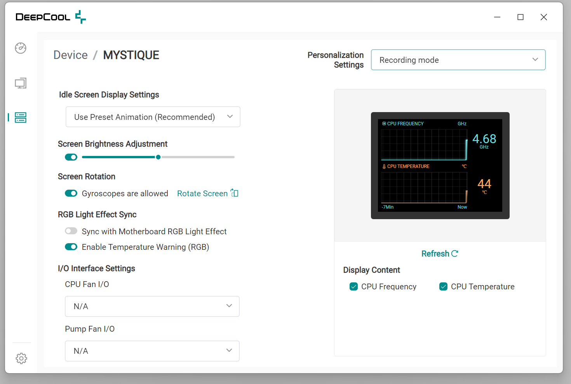Enable Sync with Motherboard RGB Light Effect
The height and width of the screenshot is (384, 571).
pyautogui.click(x=71, y=231)
